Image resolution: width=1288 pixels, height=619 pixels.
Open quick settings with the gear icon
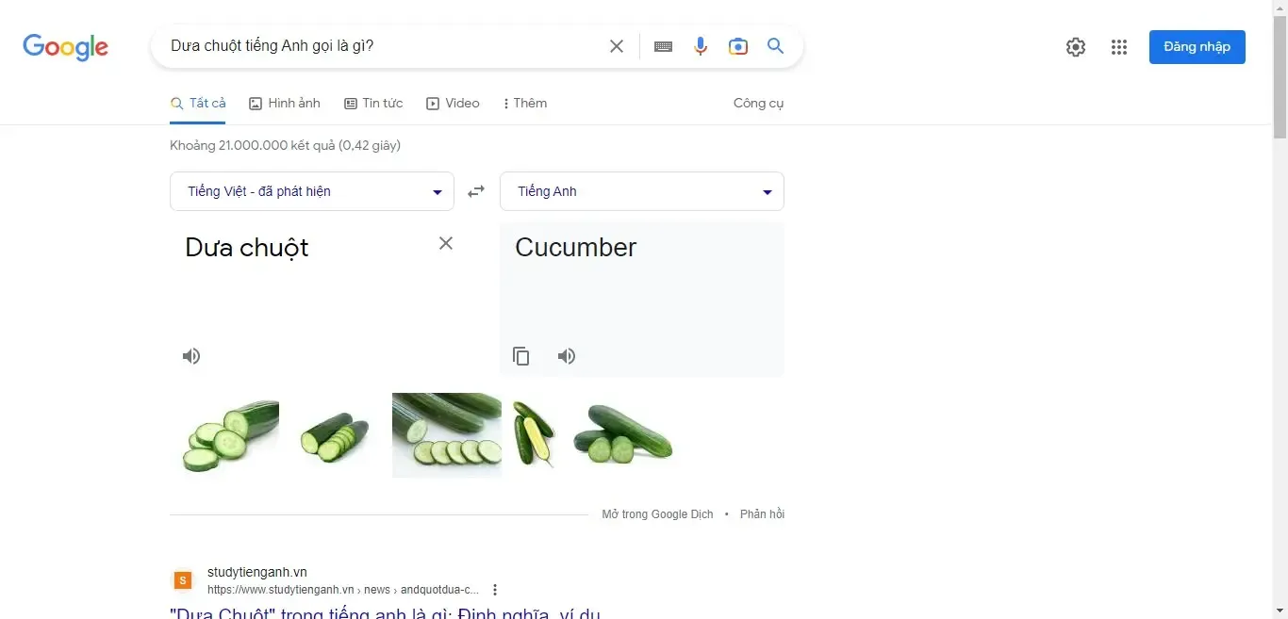[1076, 46]
